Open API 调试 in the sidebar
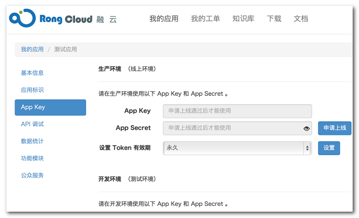This screenshot has width=359, height=218. [x=32, y=124]
